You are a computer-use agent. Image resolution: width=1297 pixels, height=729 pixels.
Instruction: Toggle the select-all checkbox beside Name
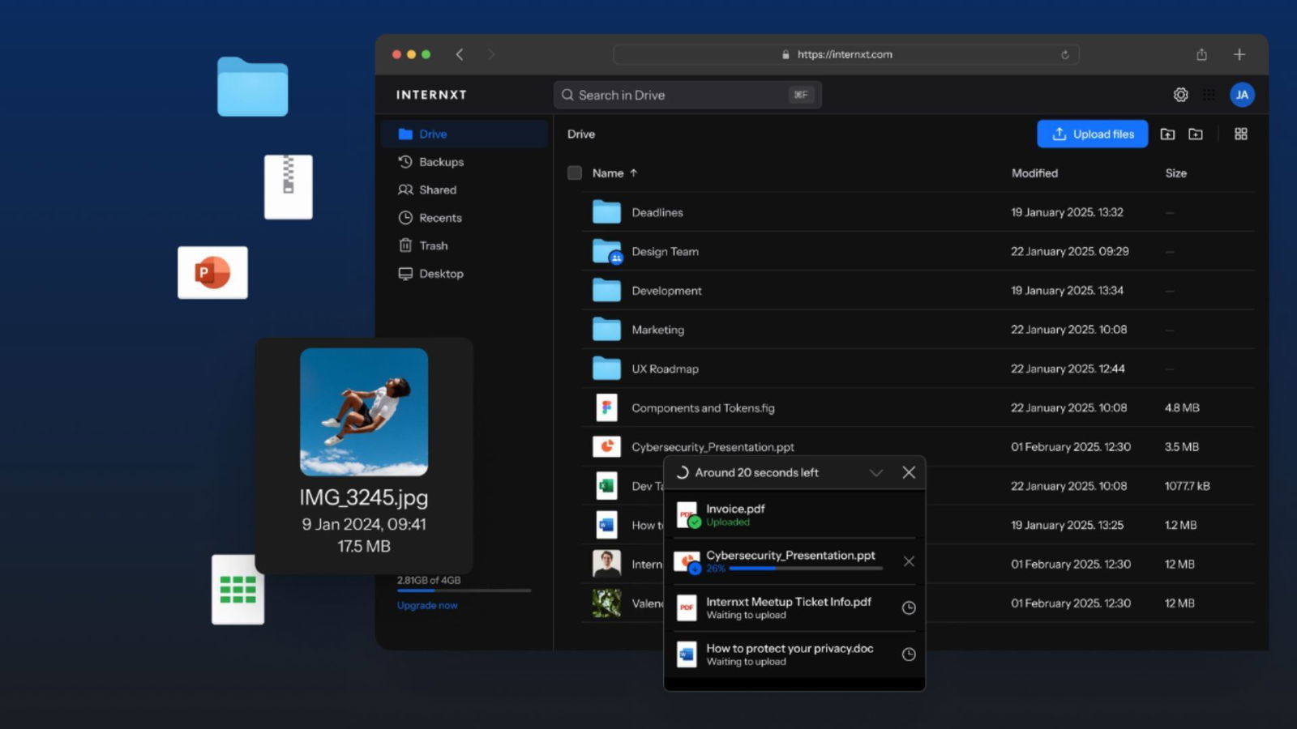[x=575, y=173]
